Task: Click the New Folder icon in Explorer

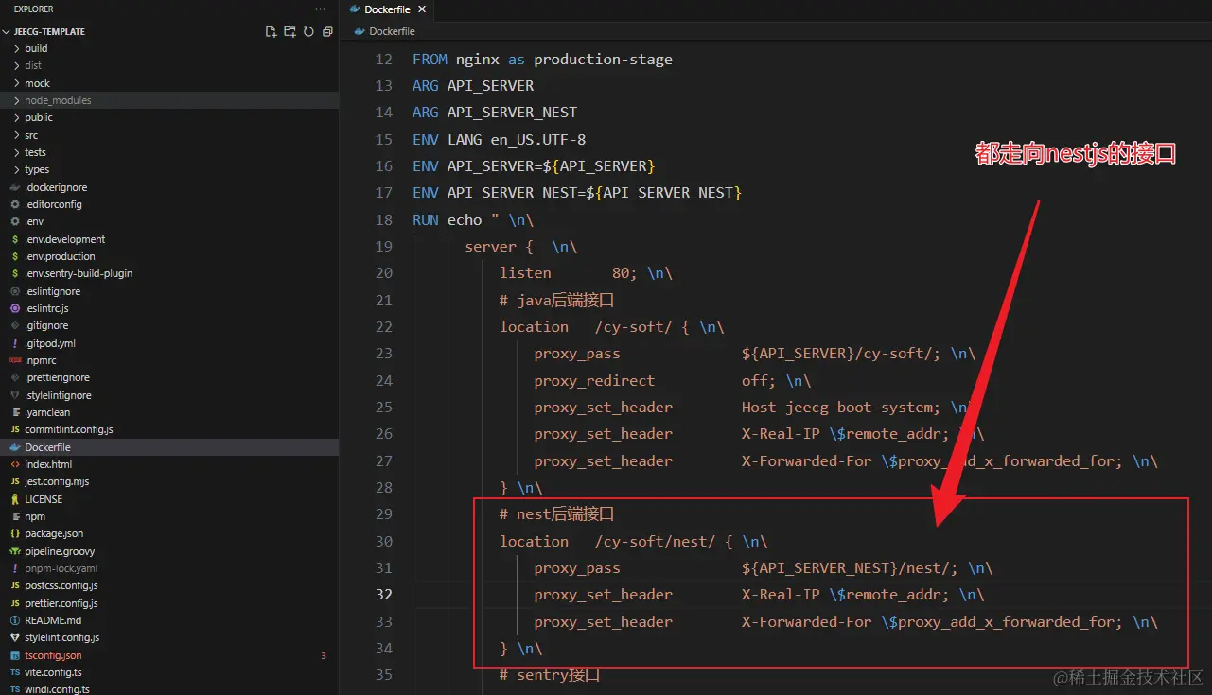Action: click(x=290, y=31)
